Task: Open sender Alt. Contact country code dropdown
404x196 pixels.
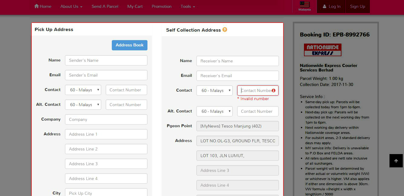Action: coord(83,105)
